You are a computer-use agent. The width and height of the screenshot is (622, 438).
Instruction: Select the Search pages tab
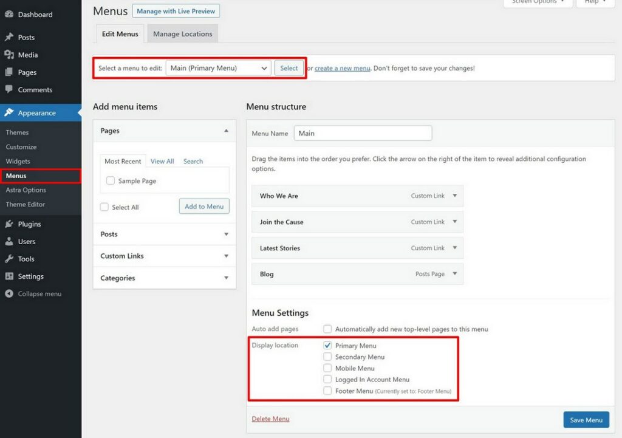(x=193, y=161)
